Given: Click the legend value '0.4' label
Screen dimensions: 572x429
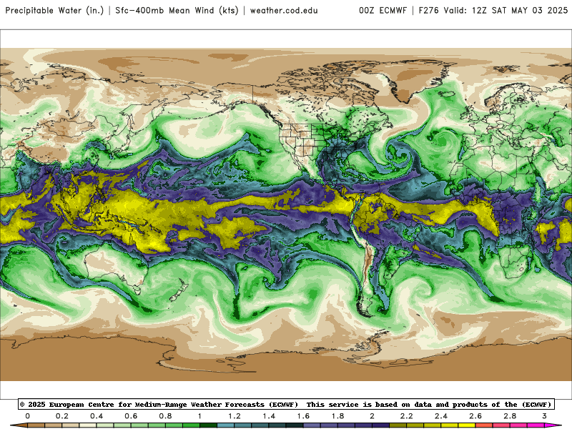Looking at the screenshot, I should pyautogui.click(x=97, y=416).
